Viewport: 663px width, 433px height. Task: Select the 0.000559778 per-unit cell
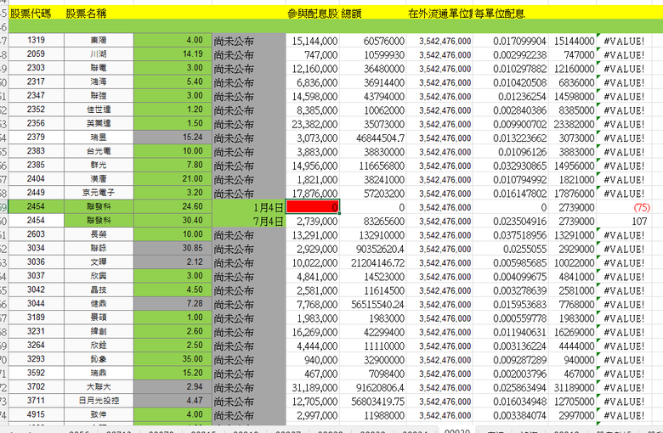point(510,318)
